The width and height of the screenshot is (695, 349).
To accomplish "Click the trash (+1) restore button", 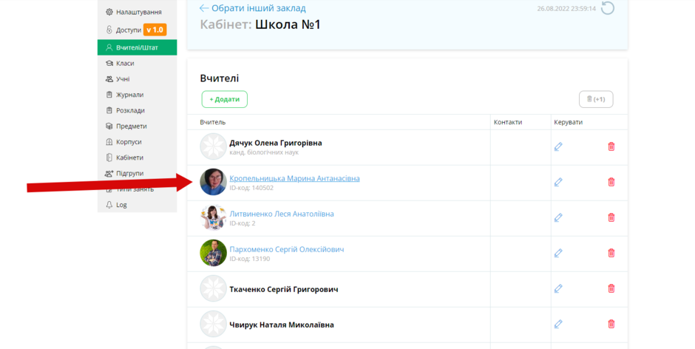I will tap(596, 99).
